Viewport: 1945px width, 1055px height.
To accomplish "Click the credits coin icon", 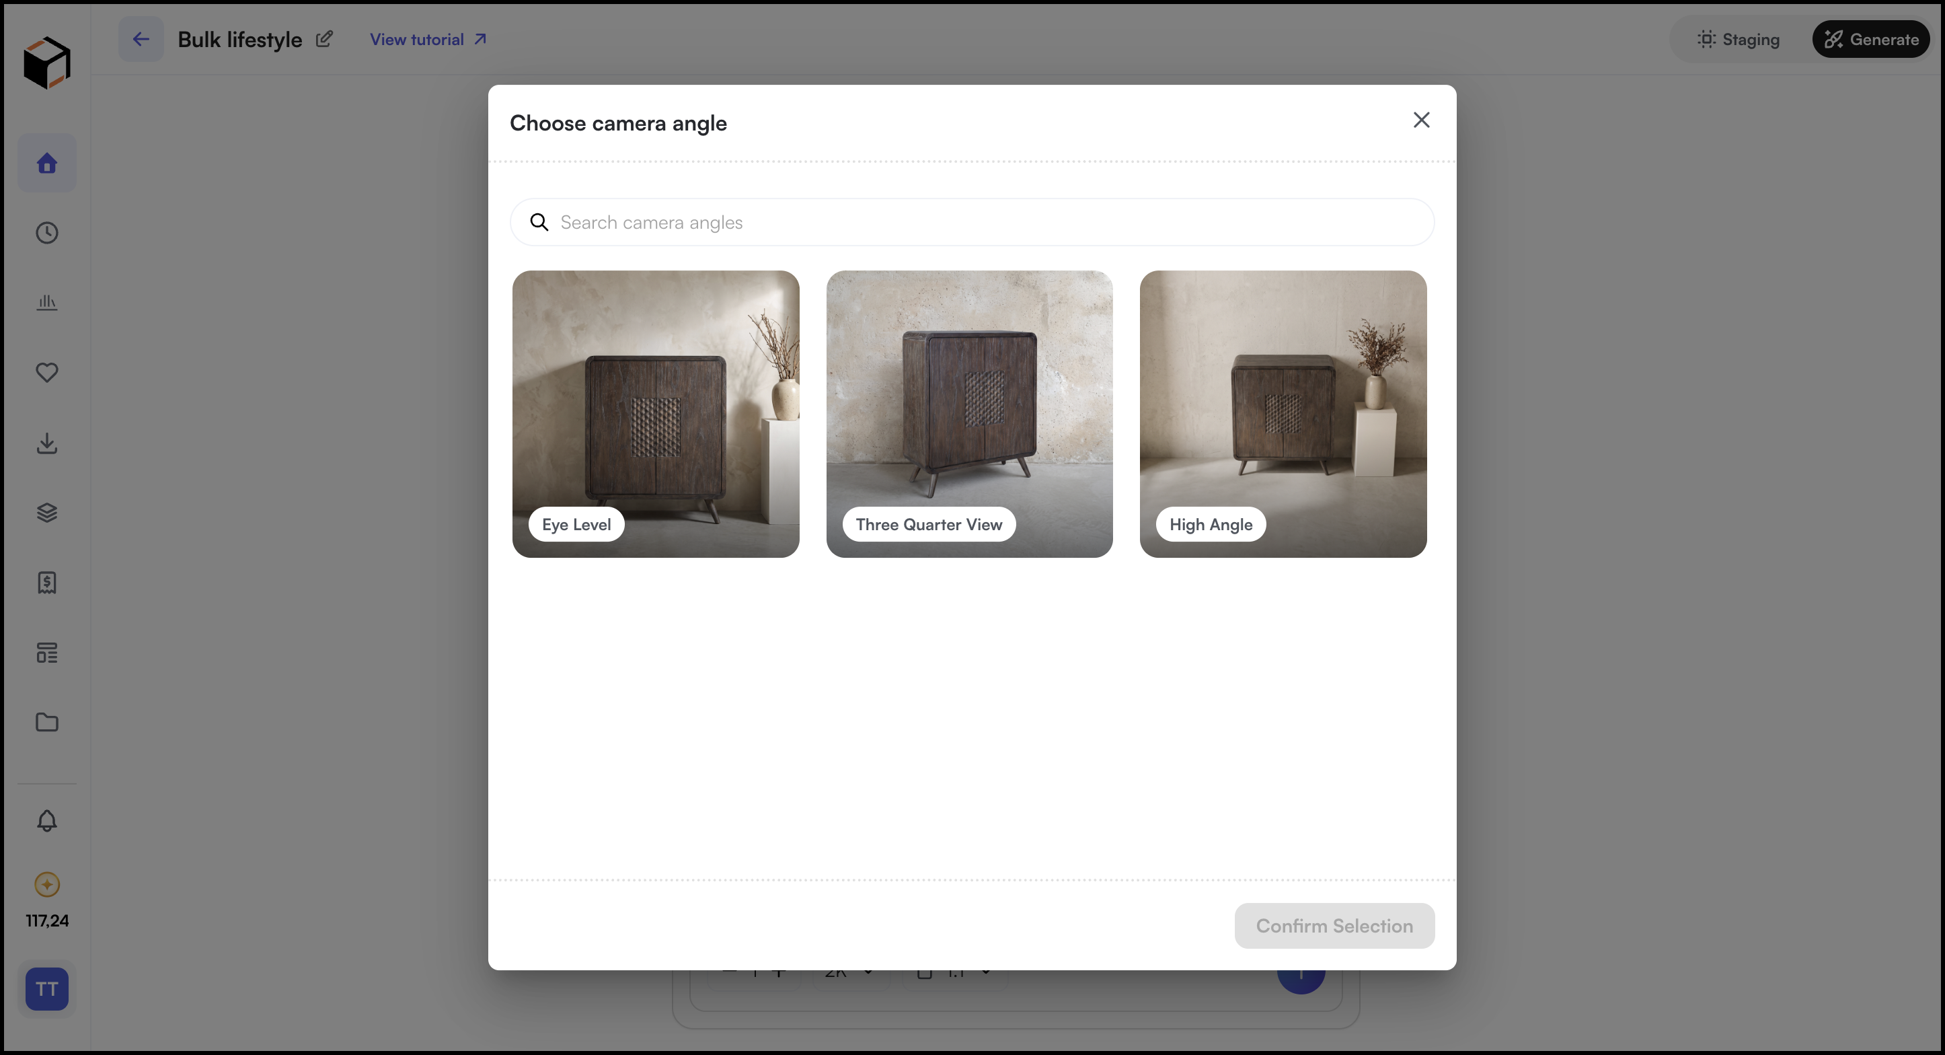I will coord(47,884).
